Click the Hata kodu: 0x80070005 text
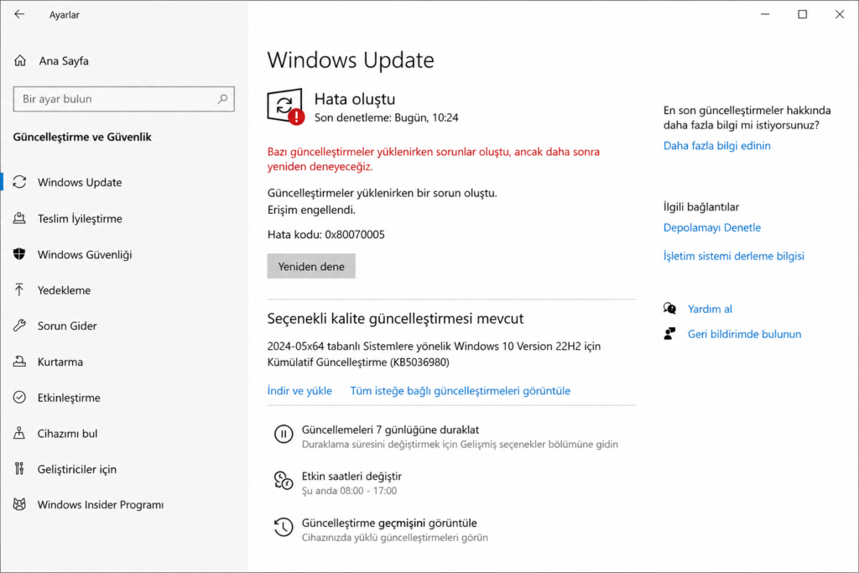The height and width of the screenshot is (573, 859). click(326, 234)
